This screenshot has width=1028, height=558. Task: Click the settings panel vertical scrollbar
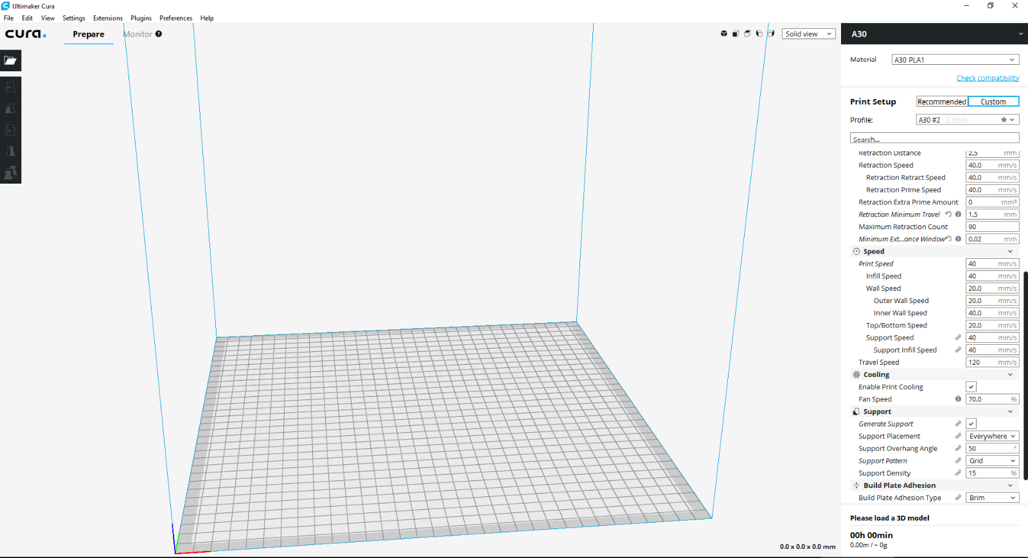[1025, 376]
